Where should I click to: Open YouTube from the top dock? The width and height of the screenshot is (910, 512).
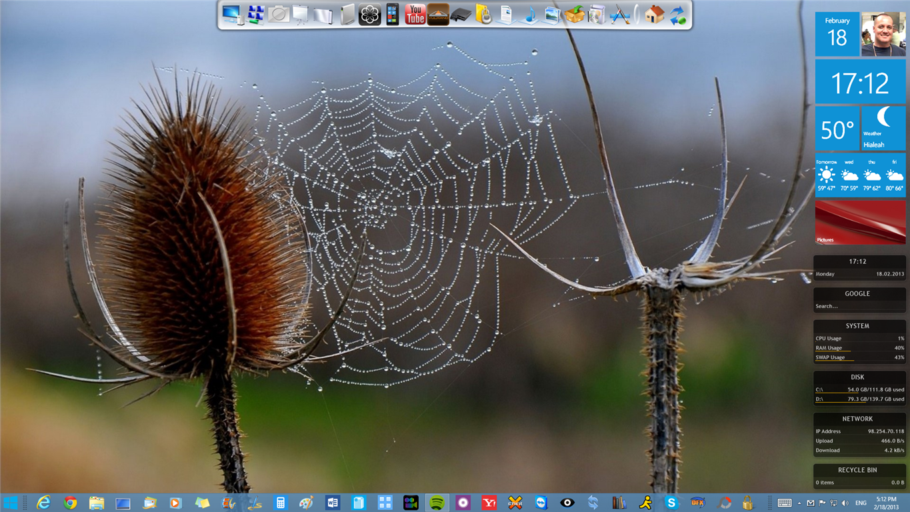coord(415,14)
